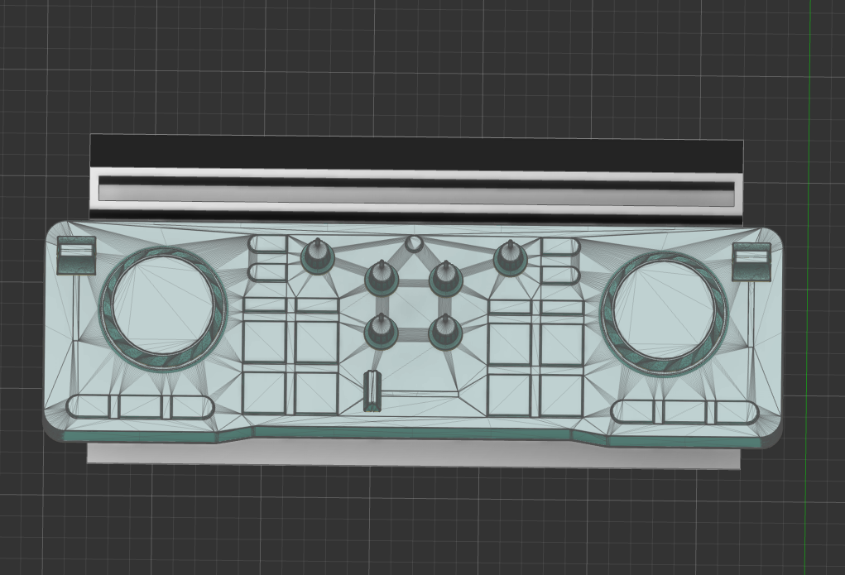The width and height of the screenshot is (845, 575).
Task: Select the lower-right peg of center cluster
Action: (446, 332)
